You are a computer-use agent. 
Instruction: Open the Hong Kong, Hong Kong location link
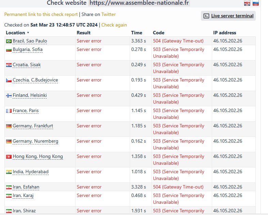pyautogui.click(x=38, y=157)
